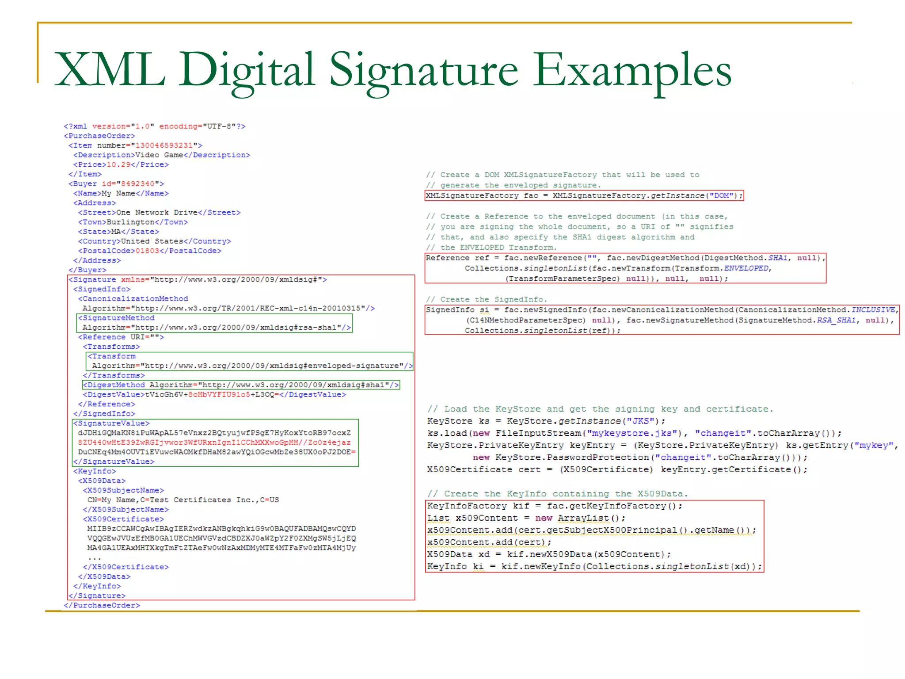
Task: Click the (TransformParameterSpec) null line
Action: click(616, 279)
